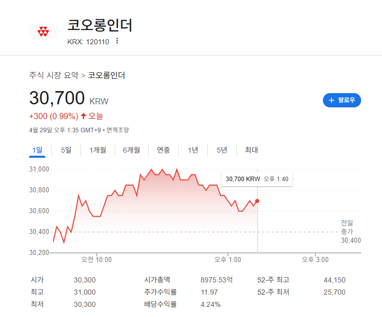Click the 팔로우 follow button

pos(342,100)
